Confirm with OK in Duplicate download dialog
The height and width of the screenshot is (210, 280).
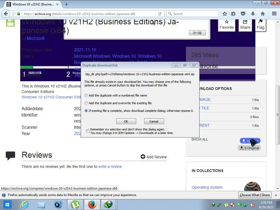pyautogui.click(x=126, y=121)
